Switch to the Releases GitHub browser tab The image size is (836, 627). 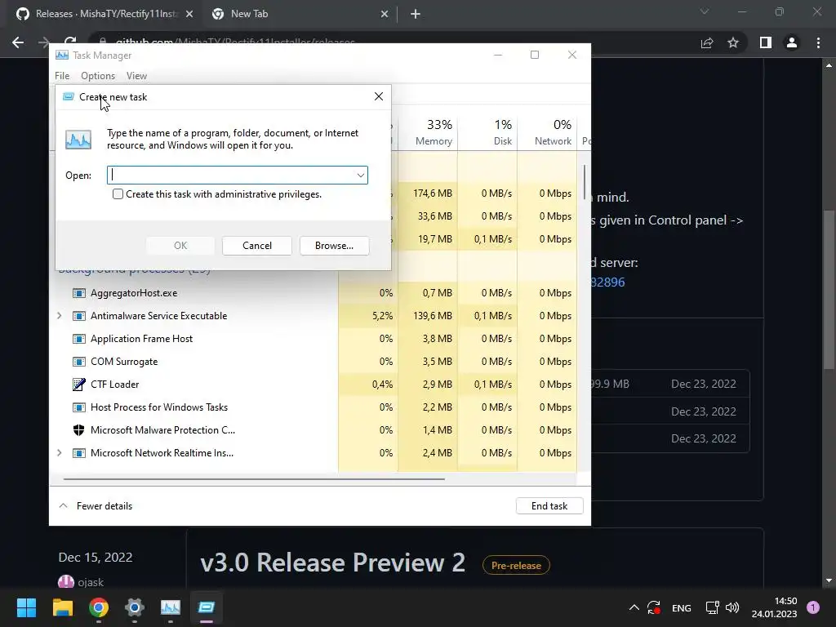[104, 14]
